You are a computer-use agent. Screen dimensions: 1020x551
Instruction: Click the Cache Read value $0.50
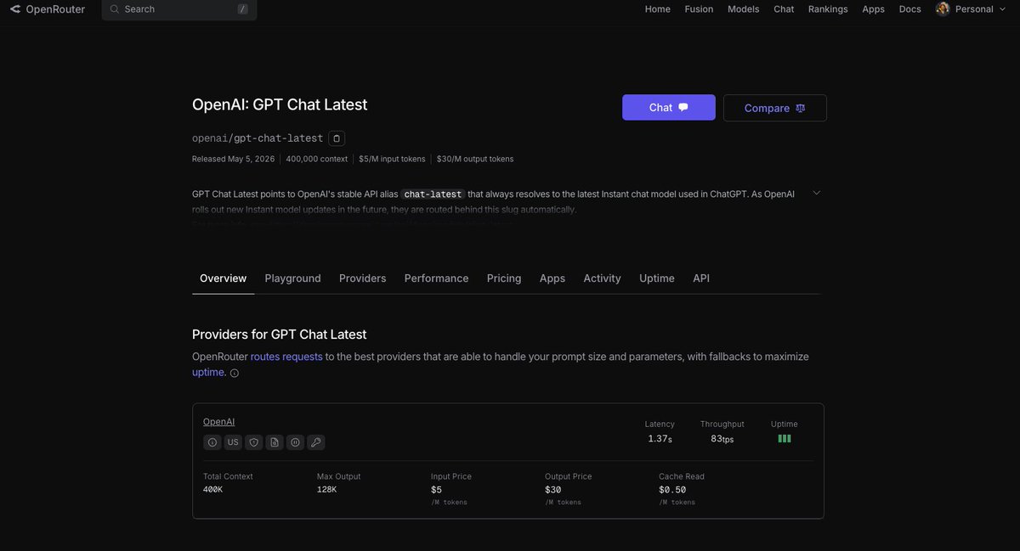point(672,490)
